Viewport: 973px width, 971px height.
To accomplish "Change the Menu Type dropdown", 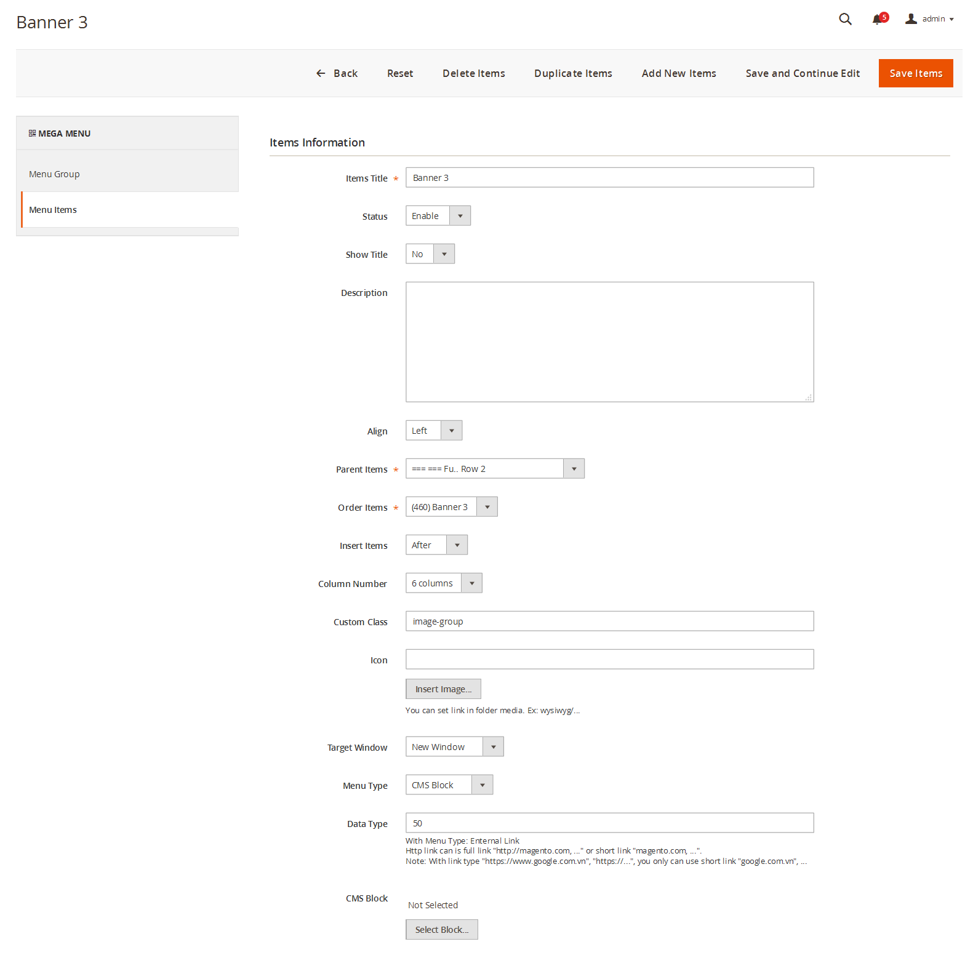I will pos(449,785).
